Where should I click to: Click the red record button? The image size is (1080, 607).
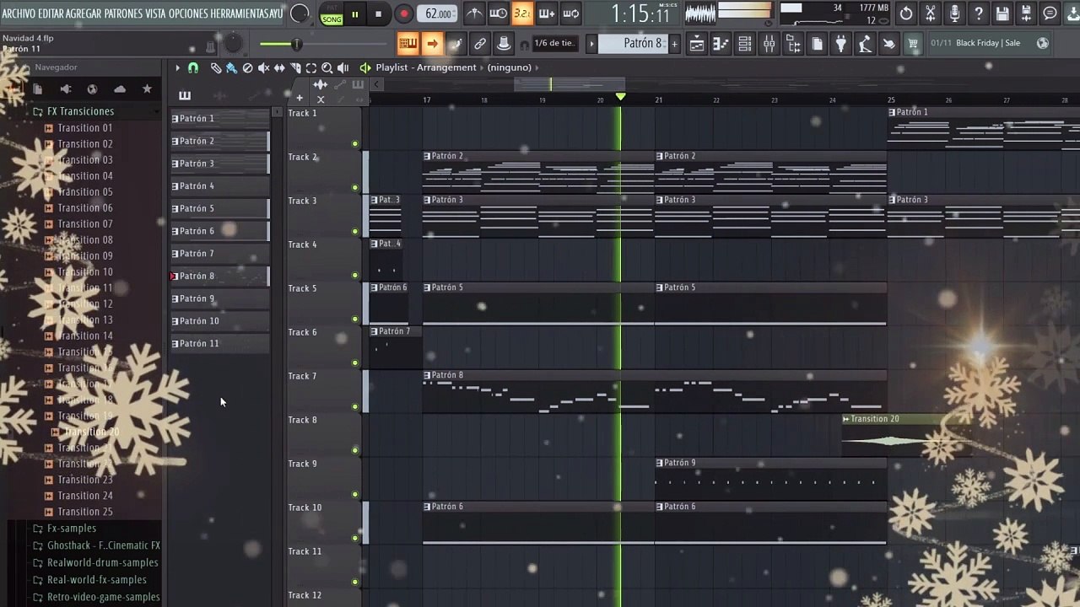[404, 13]
